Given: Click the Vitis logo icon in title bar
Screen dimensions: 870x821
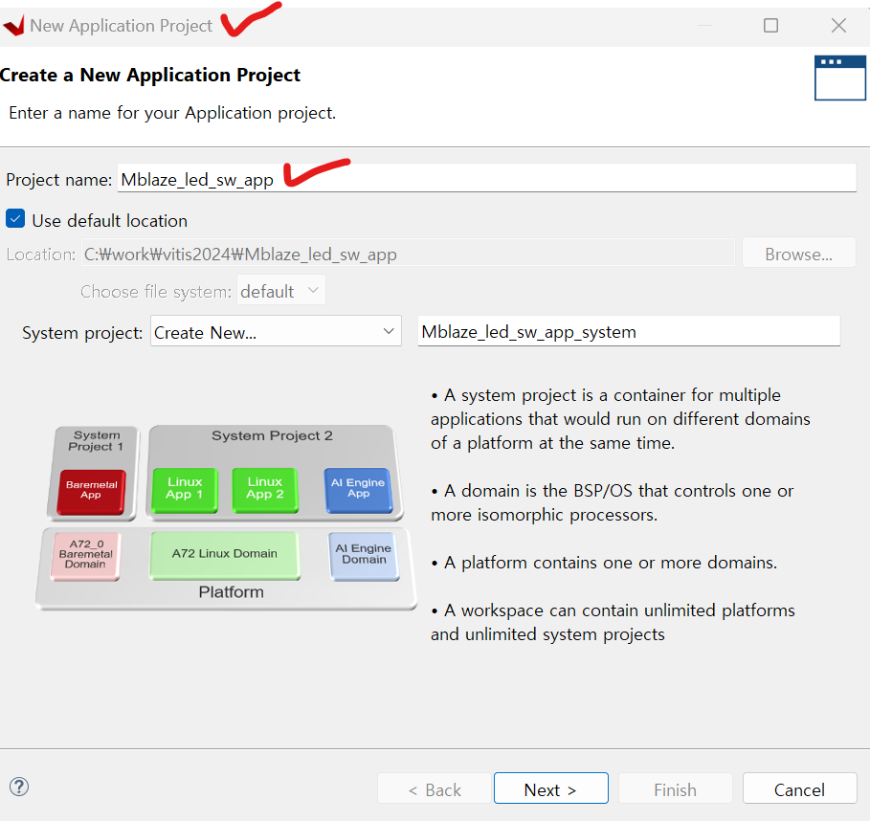Looking at the screenshot, I should pos(13,26).
